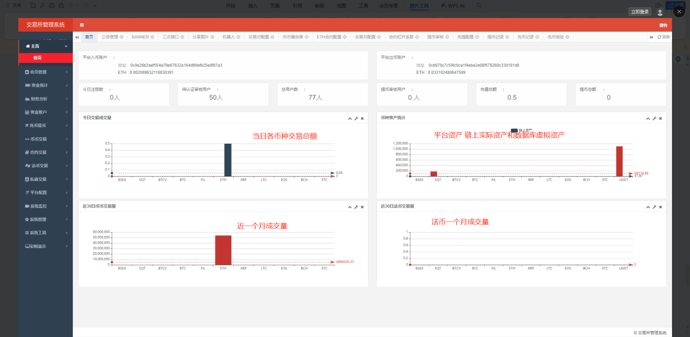Expand 财务分析 sidebar menu
Screen dimensions: 690x337
tap(46, 99)
